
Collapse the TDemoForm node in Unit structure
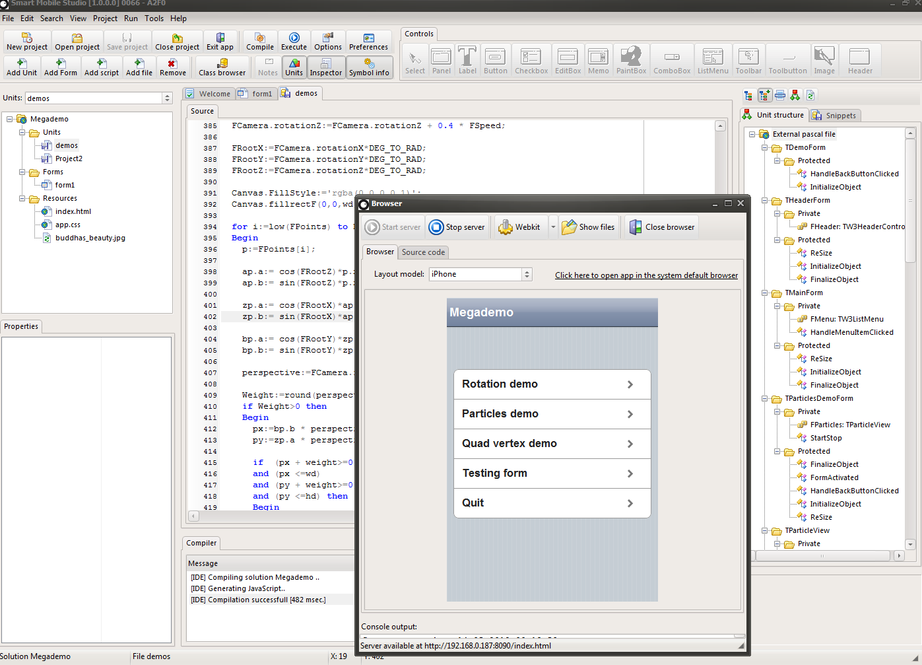(x=765, y=148)
